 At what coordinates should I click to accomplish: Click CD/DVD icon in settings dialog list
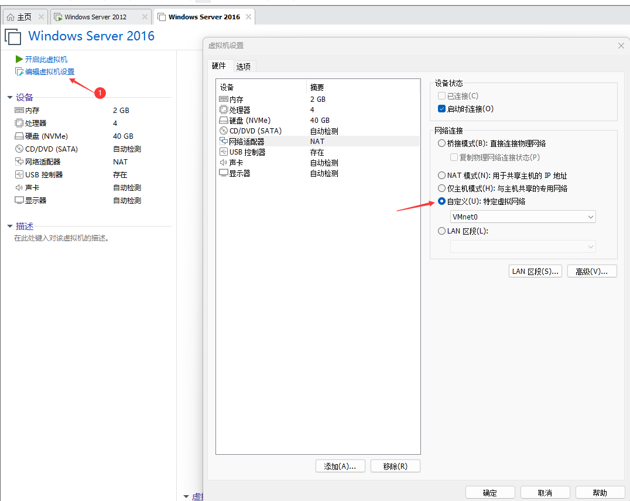point(224,131)
